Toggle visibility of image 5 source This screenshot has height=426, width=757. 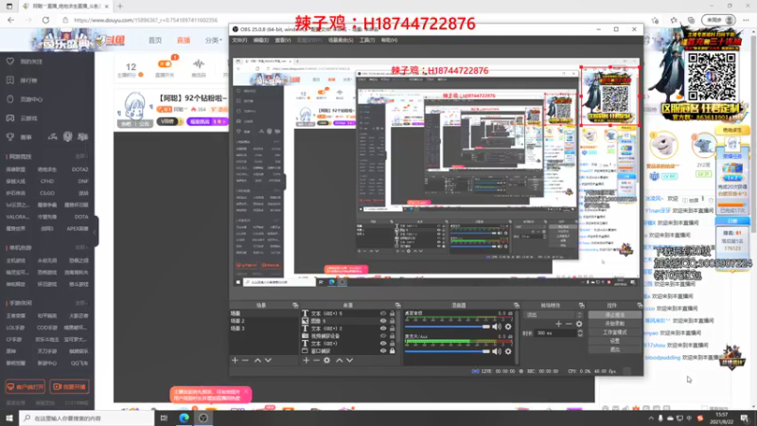click(x=383, y=321)
